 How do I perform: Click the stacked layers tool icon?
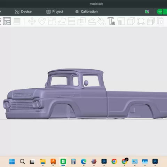click(151, 21)
